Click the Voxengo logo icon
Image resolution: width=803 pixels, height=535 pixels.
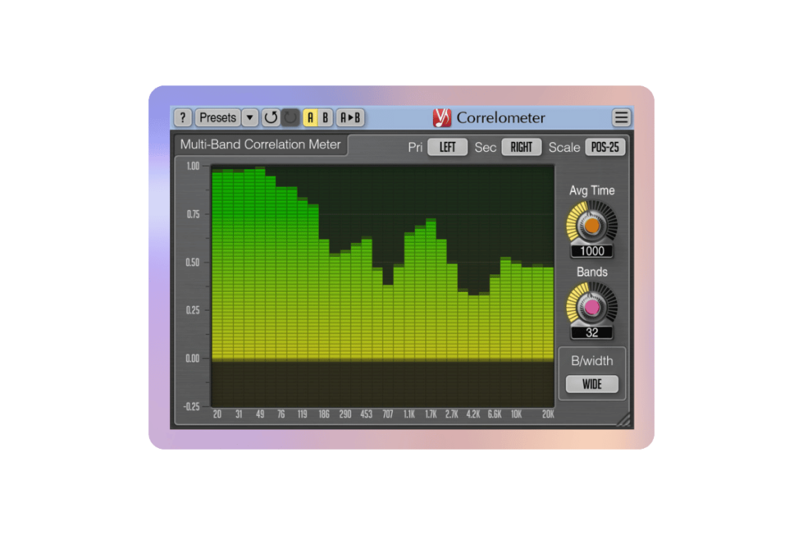(x=441, y=117)
